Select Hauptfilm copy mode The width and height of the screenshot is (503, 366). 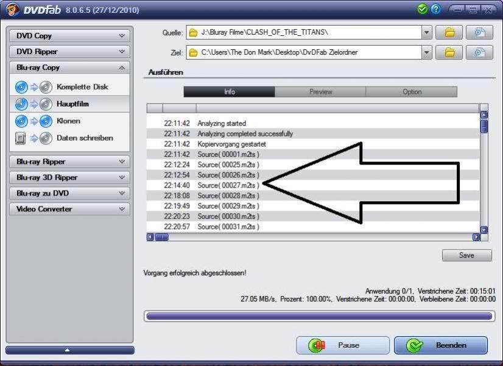click(69, 104)
